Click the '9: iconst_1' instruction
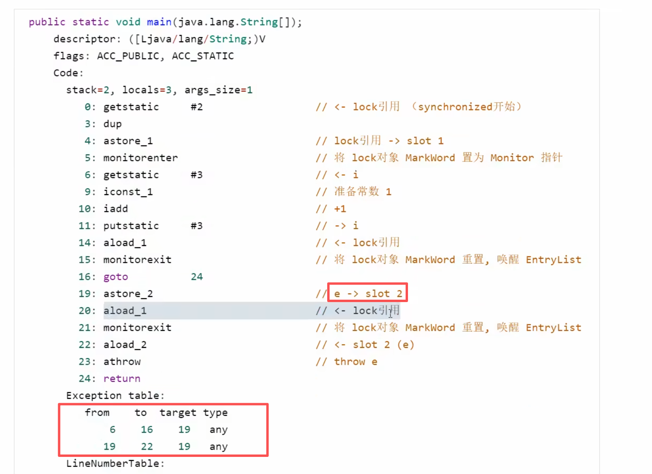 click(x=119, y=192)
